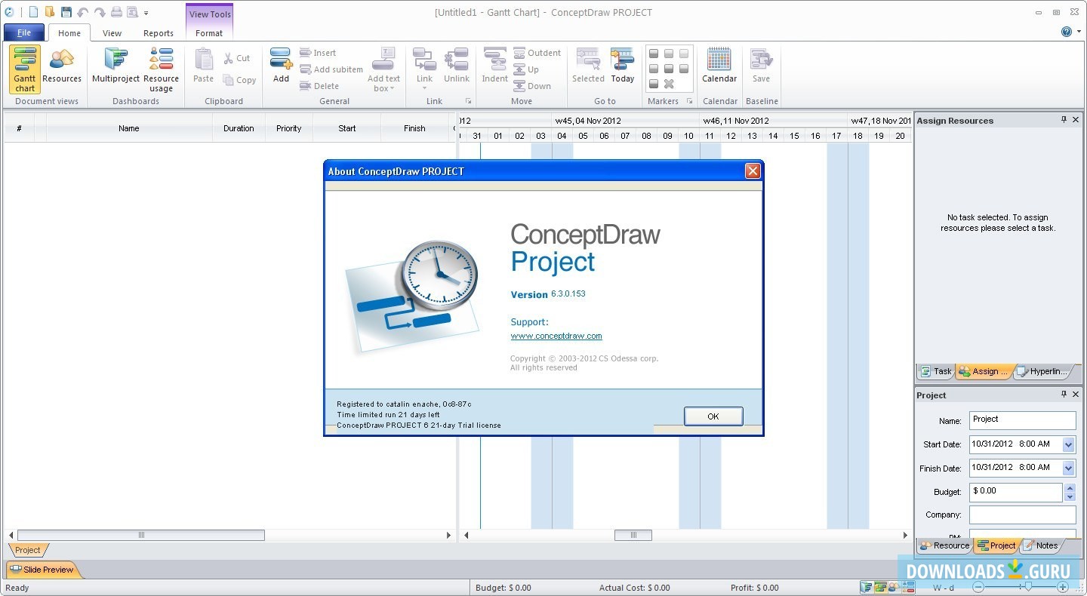Click the undo arrow in quick access
The image size is (1087, 596).
point(83,12)
